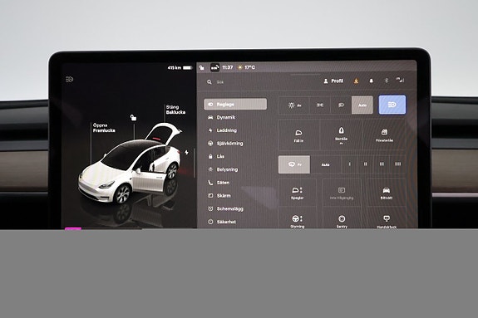Tap the battery level indicator
The image size is (478, 318).
click(x=188, y=67)
